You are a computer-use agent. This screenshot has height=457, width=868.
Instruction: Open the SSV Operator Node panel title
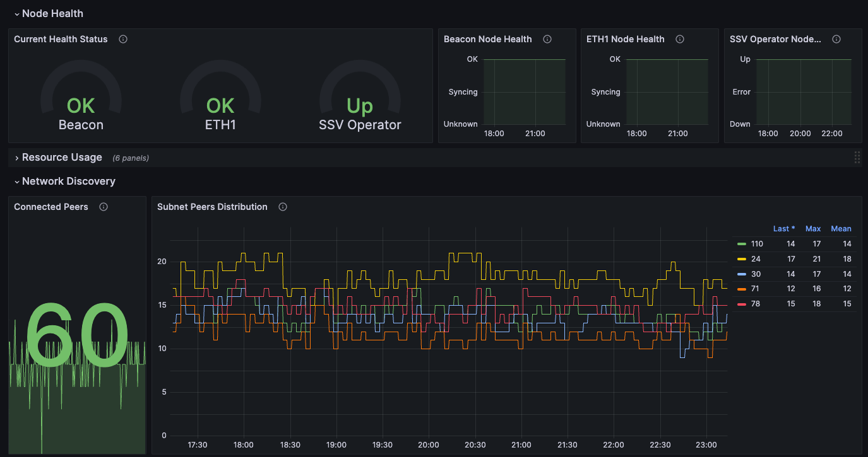pos(775,39)
